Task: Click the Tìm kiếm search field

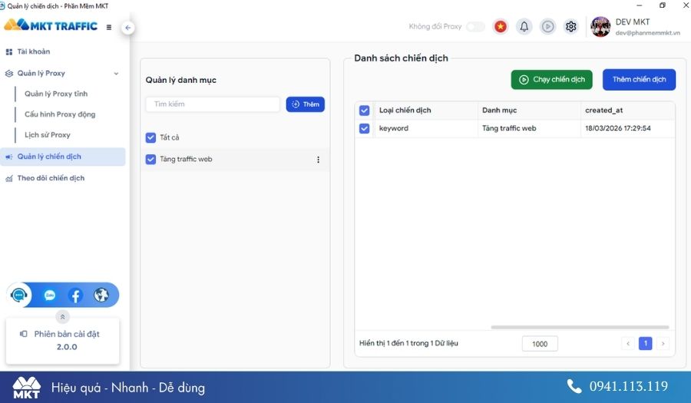Action: click(x=213, y=104)
